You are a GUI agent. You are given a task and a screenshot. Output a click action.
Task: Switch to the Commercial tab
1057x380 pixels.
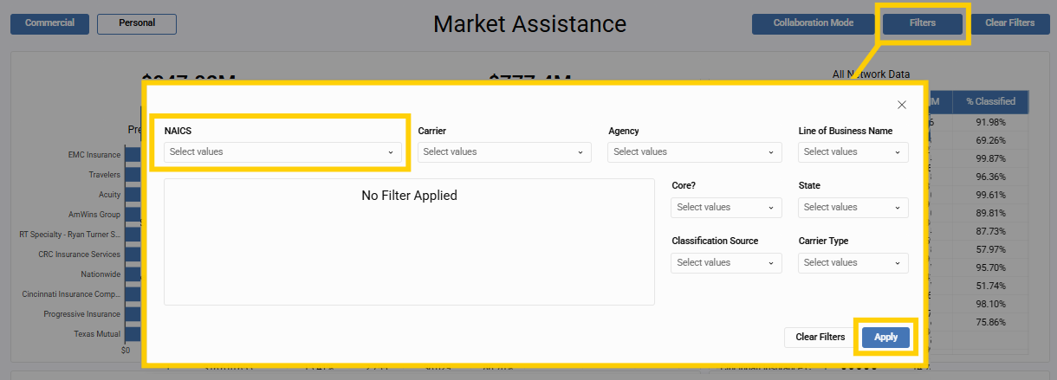(x=49, y=23)
